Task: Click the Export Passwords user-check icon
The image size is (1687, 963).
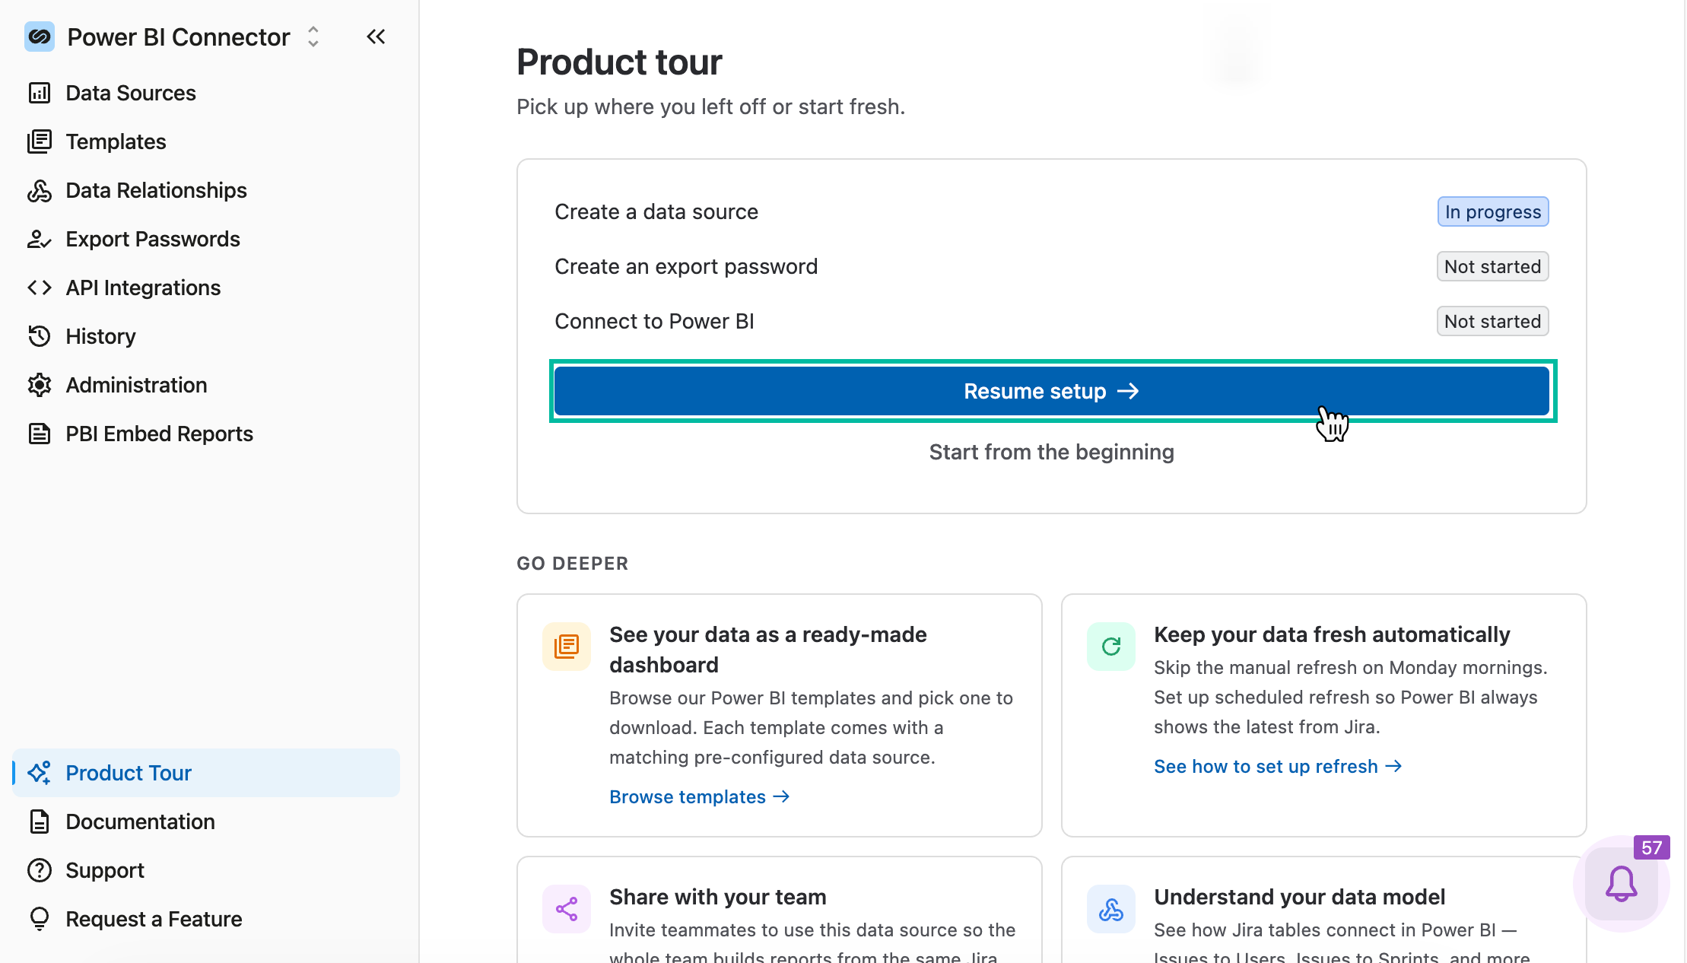Action: click(x=40, y=239)
